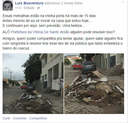Open the 11 h timestamp link
The height and width of the screenshot is (123, 128).
pos(18,8)
